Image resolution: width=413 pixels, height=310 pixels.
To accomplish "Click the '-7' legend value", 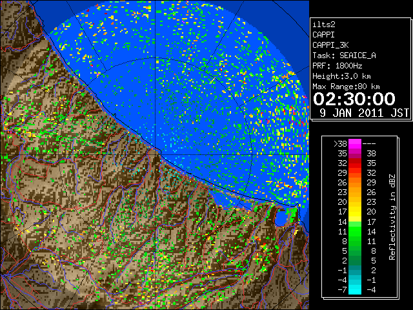I will point(342,289).
